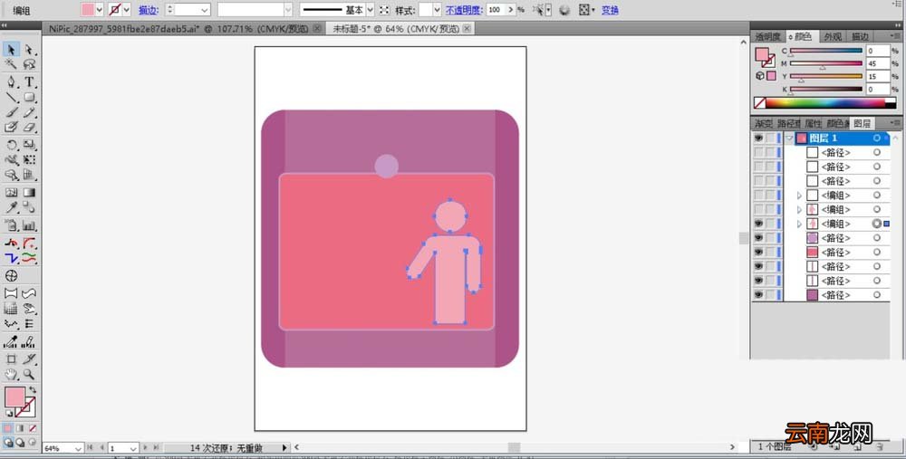Click the 变换 link in control bar
The height and width of the screenshot is (459, 906).
[610, 10]
